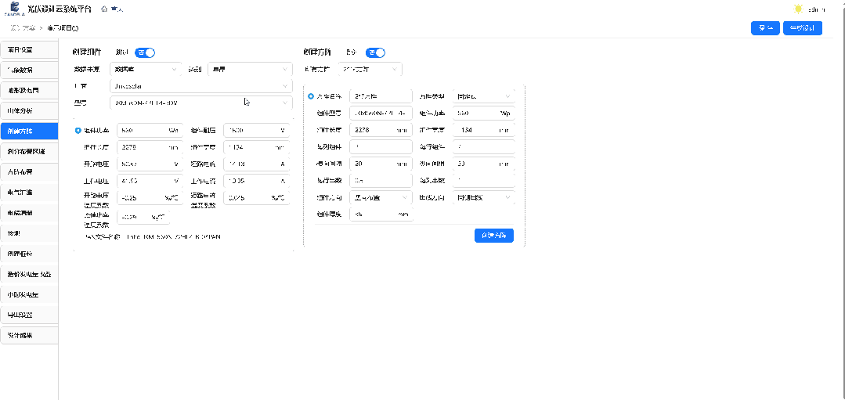This screenshot has height=400, width=845.
Task: Click the array panel module power field 550 Wp
Action: (x=484, y=114)
